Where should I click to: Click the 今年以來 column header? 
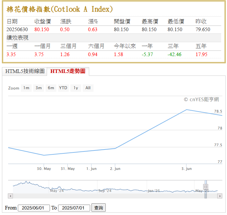coord(125,46)
